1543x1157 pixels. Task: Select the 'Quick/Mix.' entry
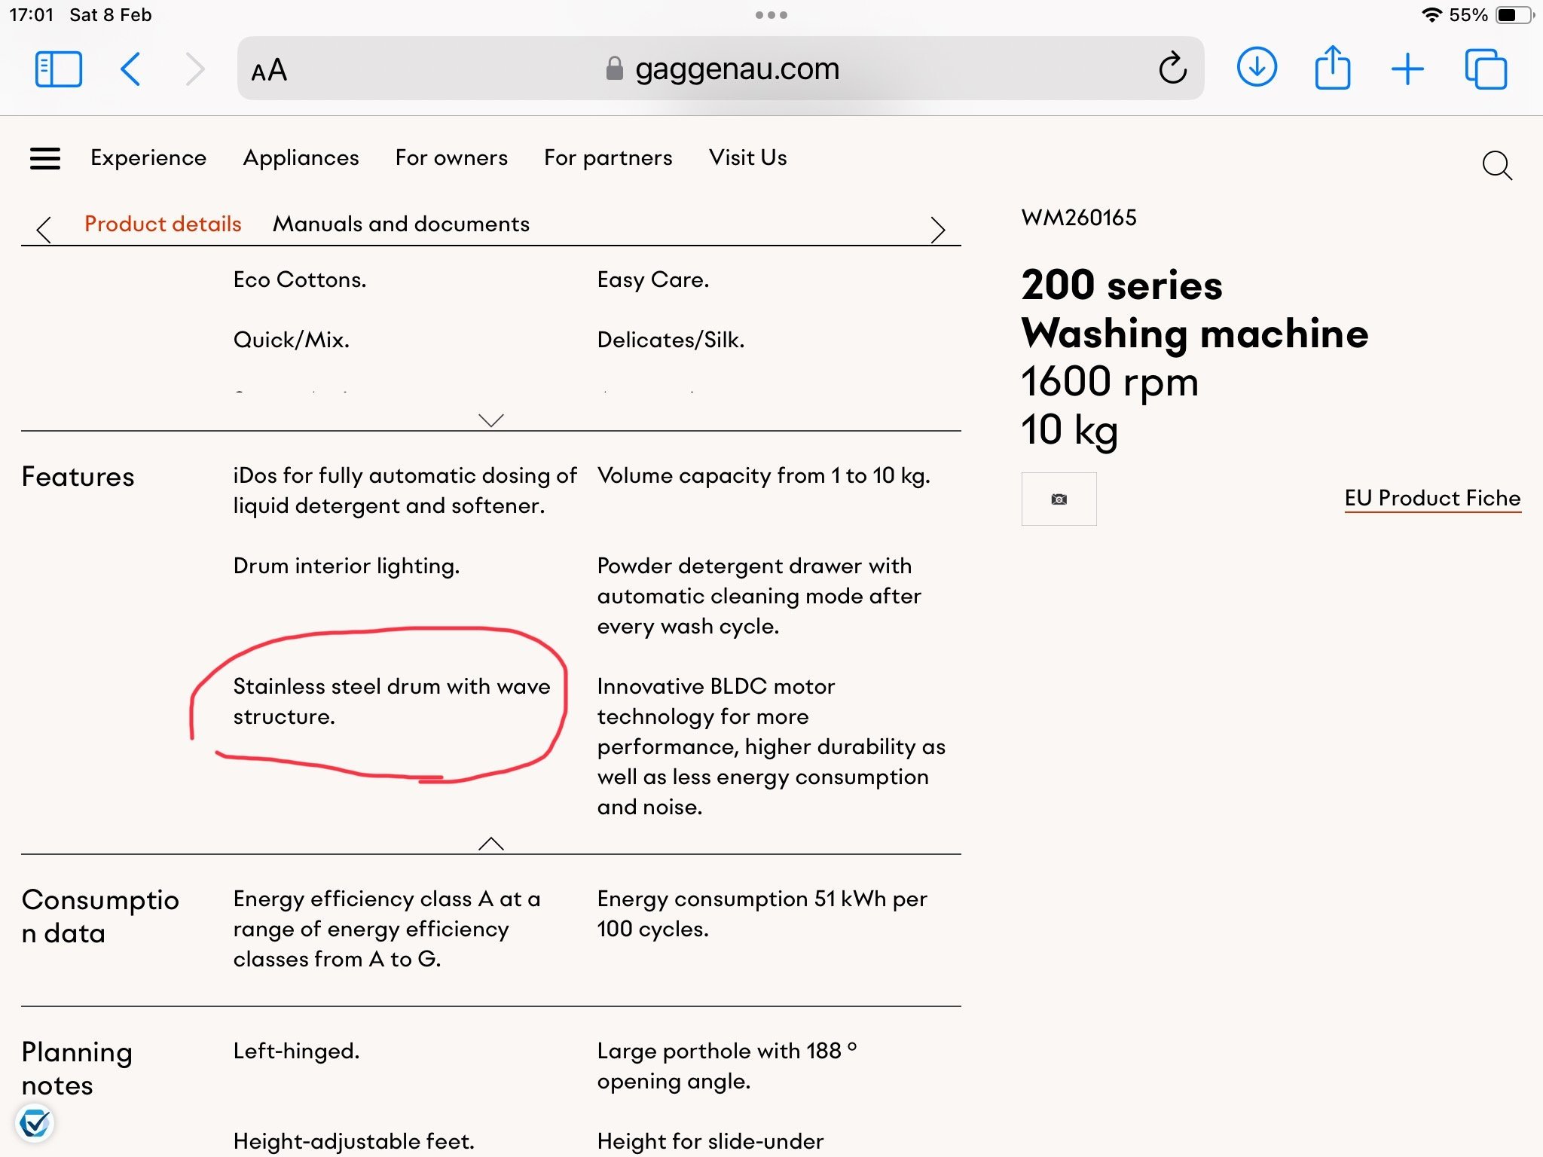[292, 340]
